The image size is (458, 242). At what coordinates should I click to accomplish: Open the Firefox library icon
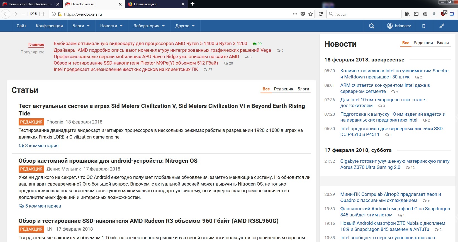(x=407, y=14)
